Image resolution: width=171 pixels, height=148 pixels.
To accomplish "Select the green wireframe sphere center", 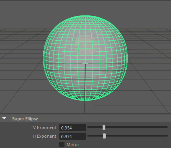I will coord(85,58).
